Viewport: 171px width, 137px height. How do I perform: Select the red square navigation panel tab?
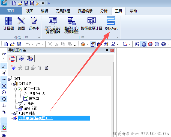tap(12, 59)
